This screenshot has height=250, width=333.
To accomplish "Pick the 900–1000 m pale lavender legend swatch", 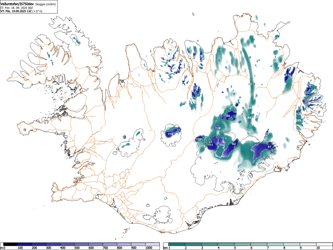I will point(138,244).
